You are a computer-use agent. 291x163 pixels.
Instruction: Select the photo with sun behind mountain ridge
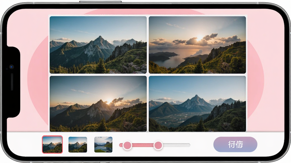(98, 104)
